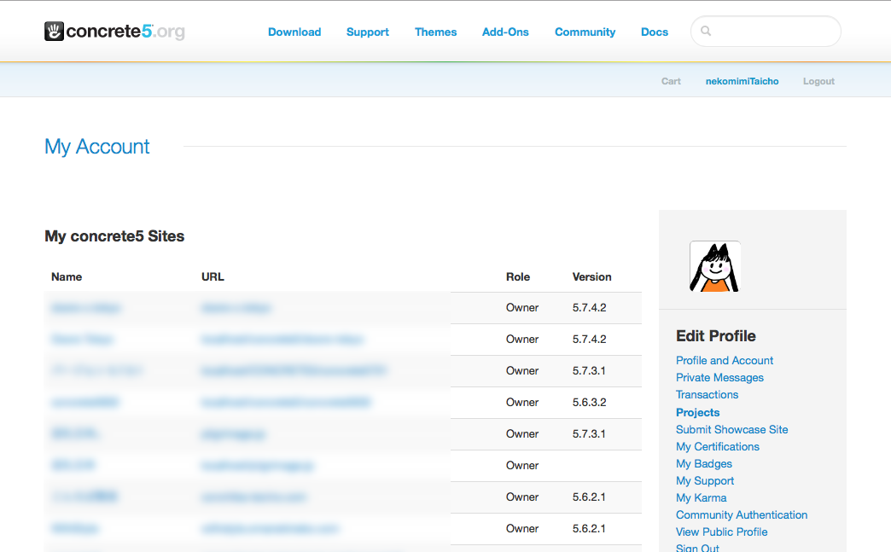Open My Support page
This screenshot has height=552, width=891.
pyautogui.click(x=705, y=480)
